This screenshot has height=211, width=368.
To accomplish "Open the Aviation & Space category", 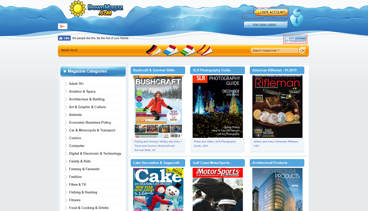I will 82,91.
